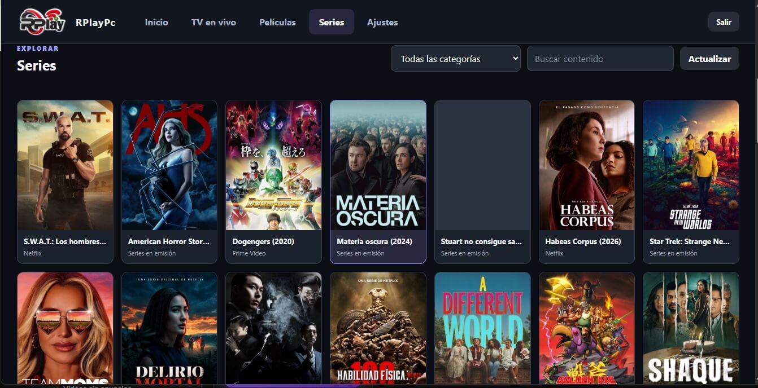Open the Delirio Mortal poster
The width and height of the screenshot is (758, 388).
[169, 328]
